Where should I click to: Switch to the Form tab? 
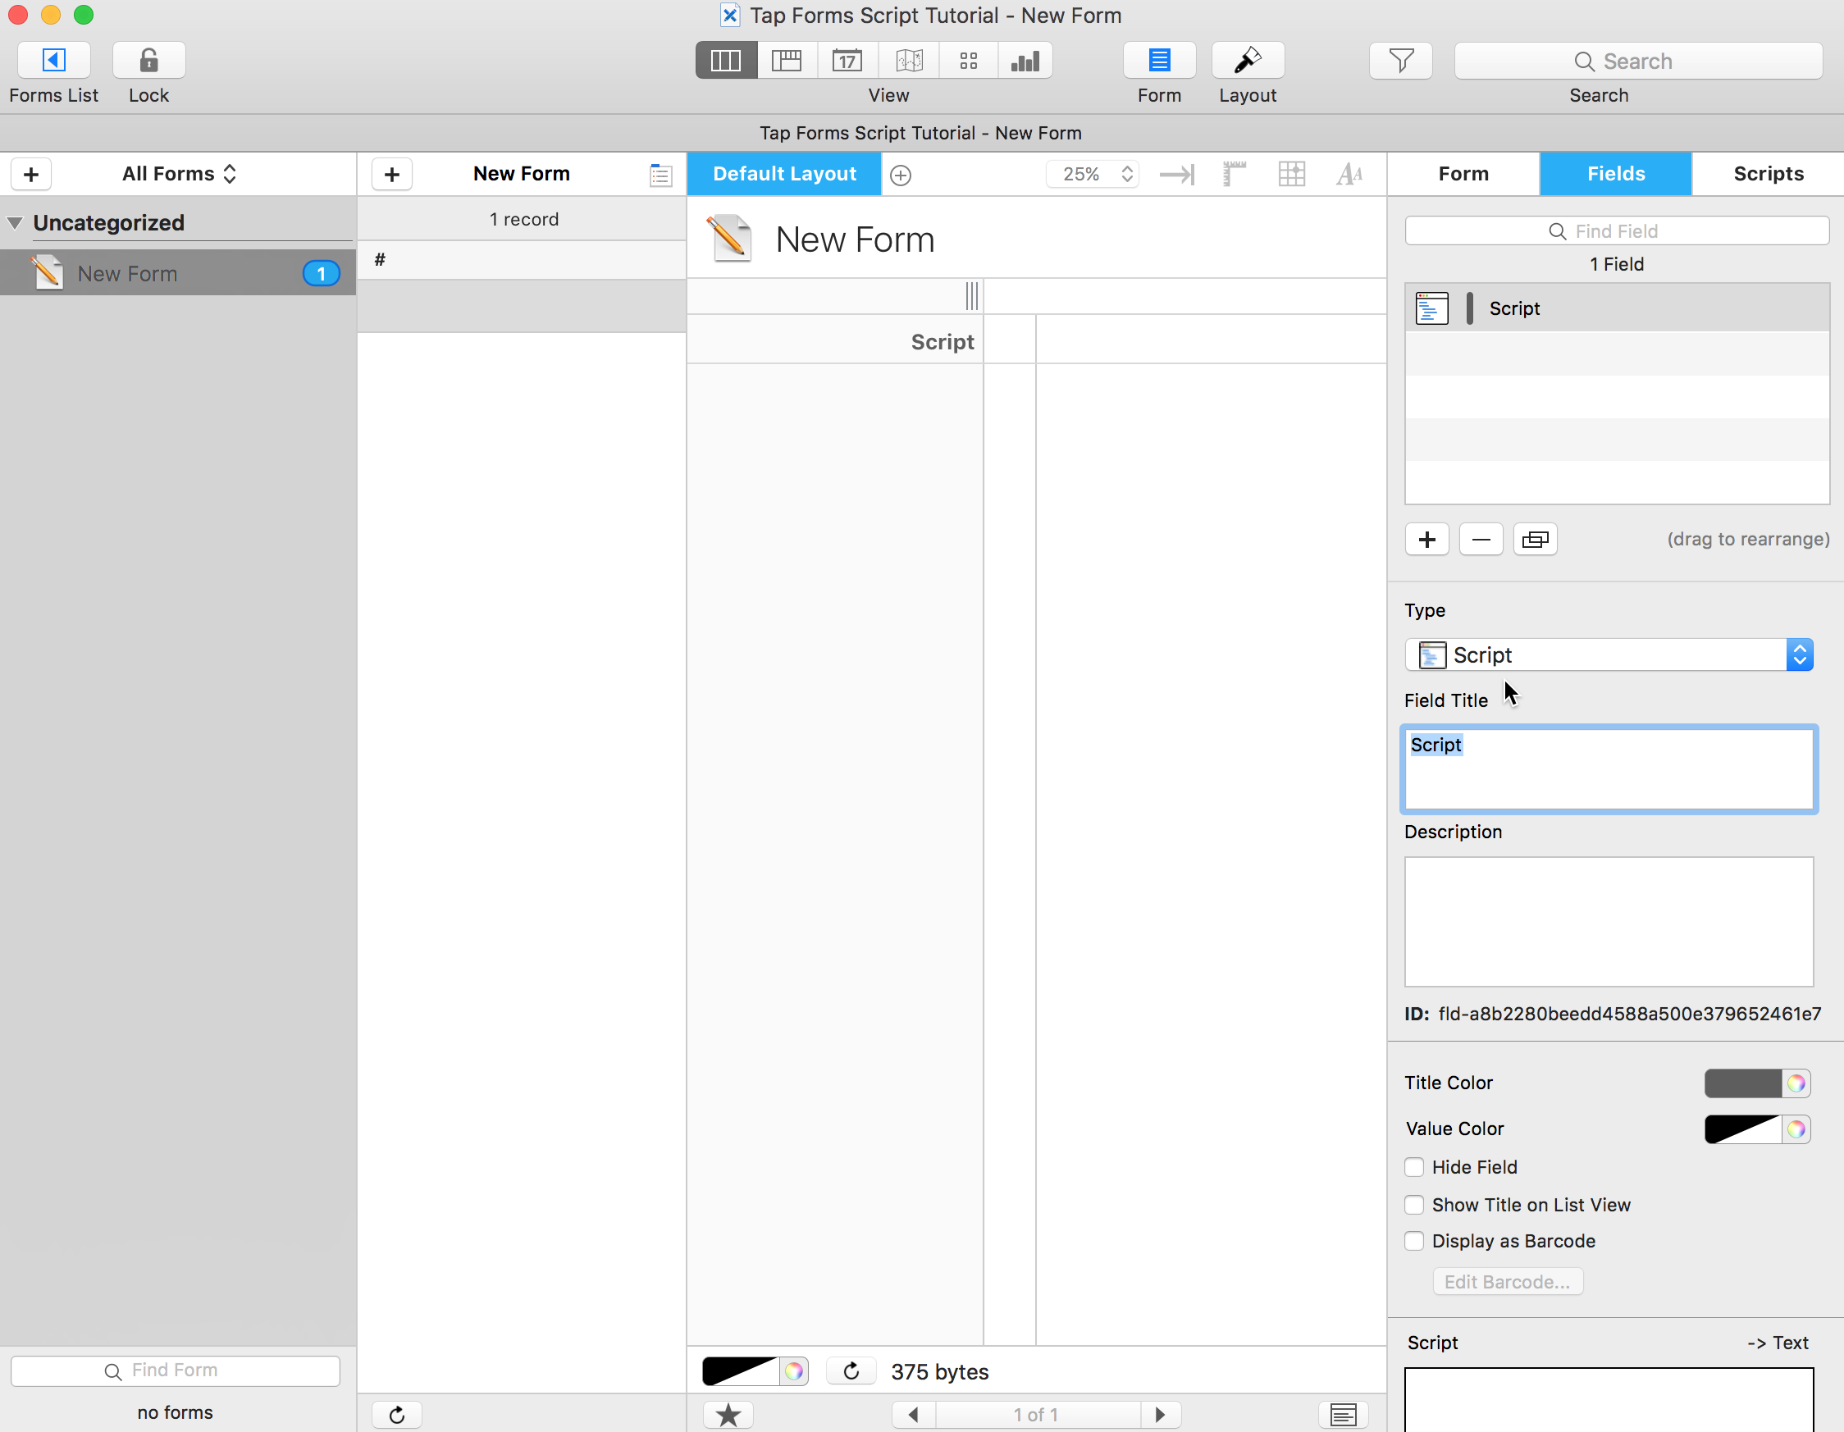[1463, 174]
